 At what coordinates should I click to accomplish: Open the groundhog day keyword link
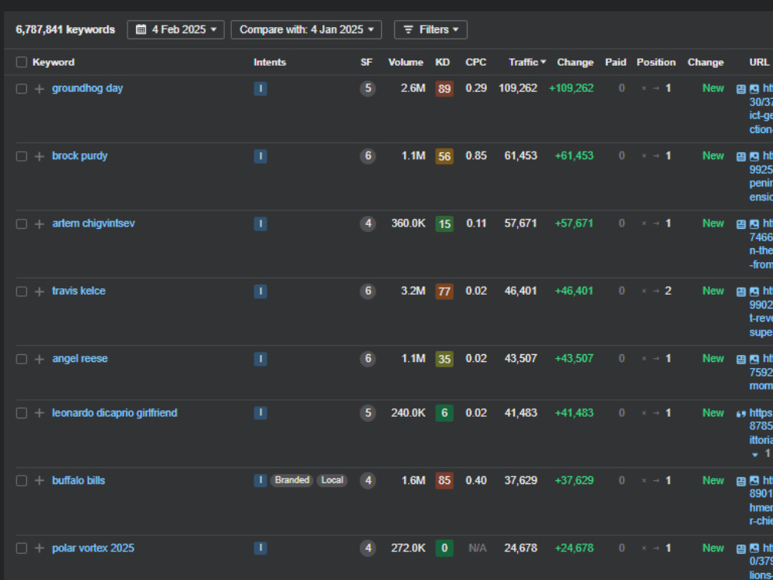click(x=87, y=88)
